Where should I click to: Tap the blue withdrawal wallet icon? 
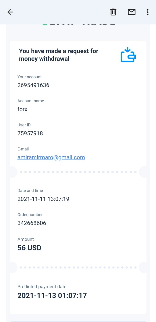point(128,55)
